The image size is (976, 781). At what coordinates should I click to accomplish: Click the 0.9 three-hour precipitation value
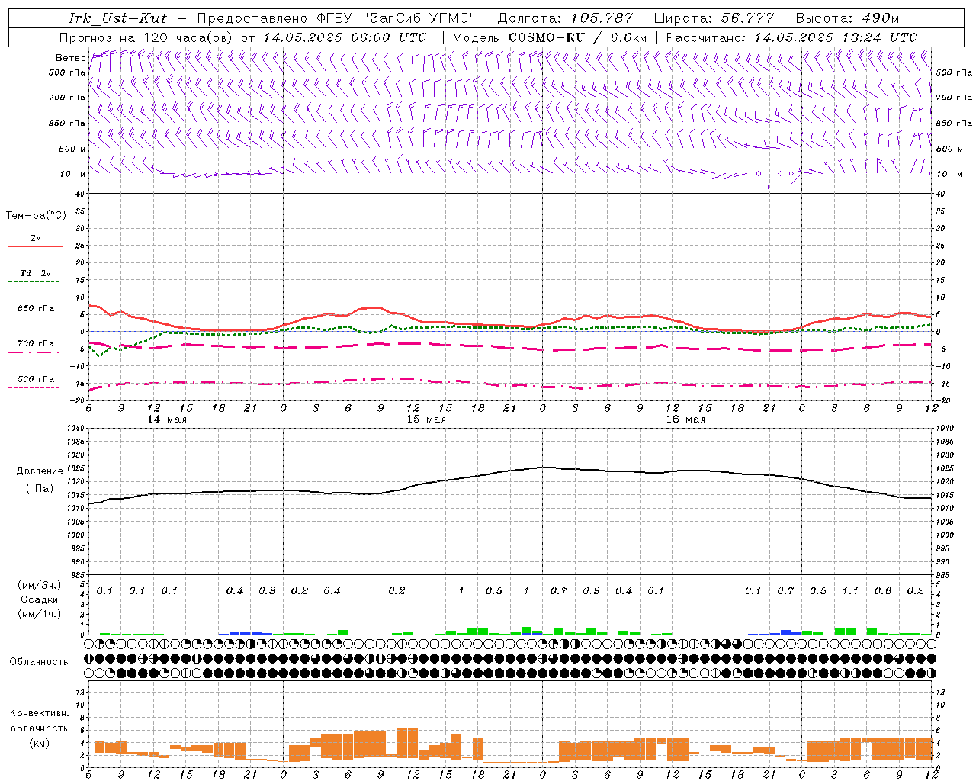591,591
